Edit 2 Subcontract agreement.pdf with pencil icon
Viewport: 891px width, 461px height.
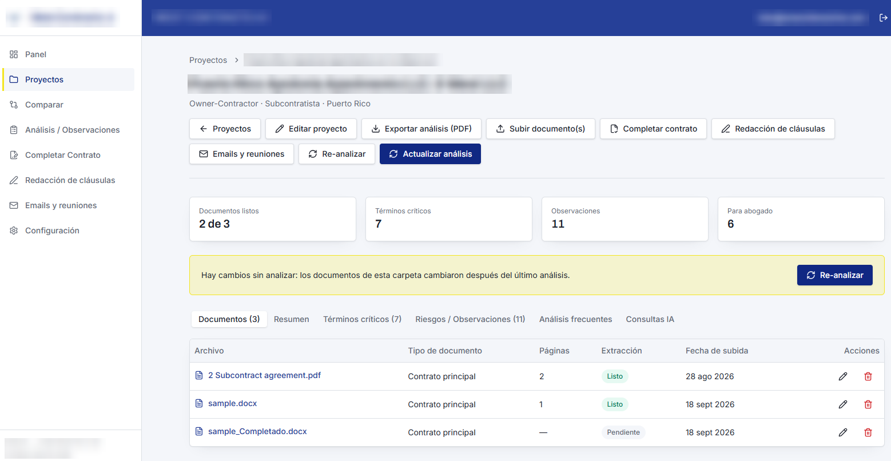[x=843, y=376]
